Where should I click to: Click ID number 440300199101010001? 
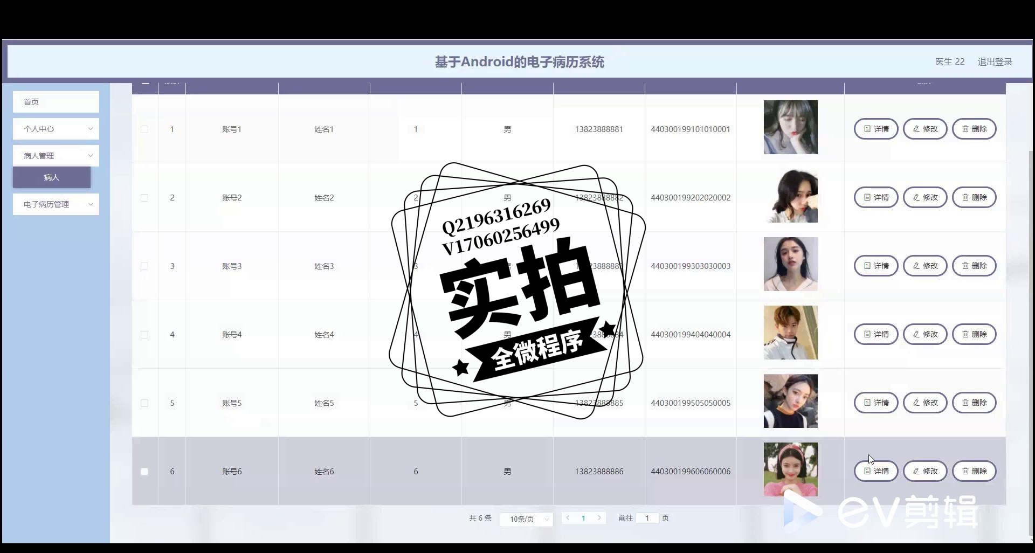[691, 129]
